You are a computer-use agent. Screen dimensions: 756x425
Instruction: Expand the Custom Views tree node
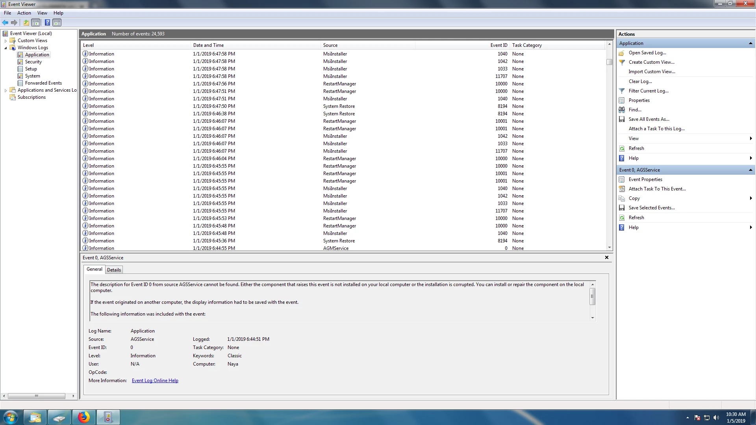coord(6,41)
